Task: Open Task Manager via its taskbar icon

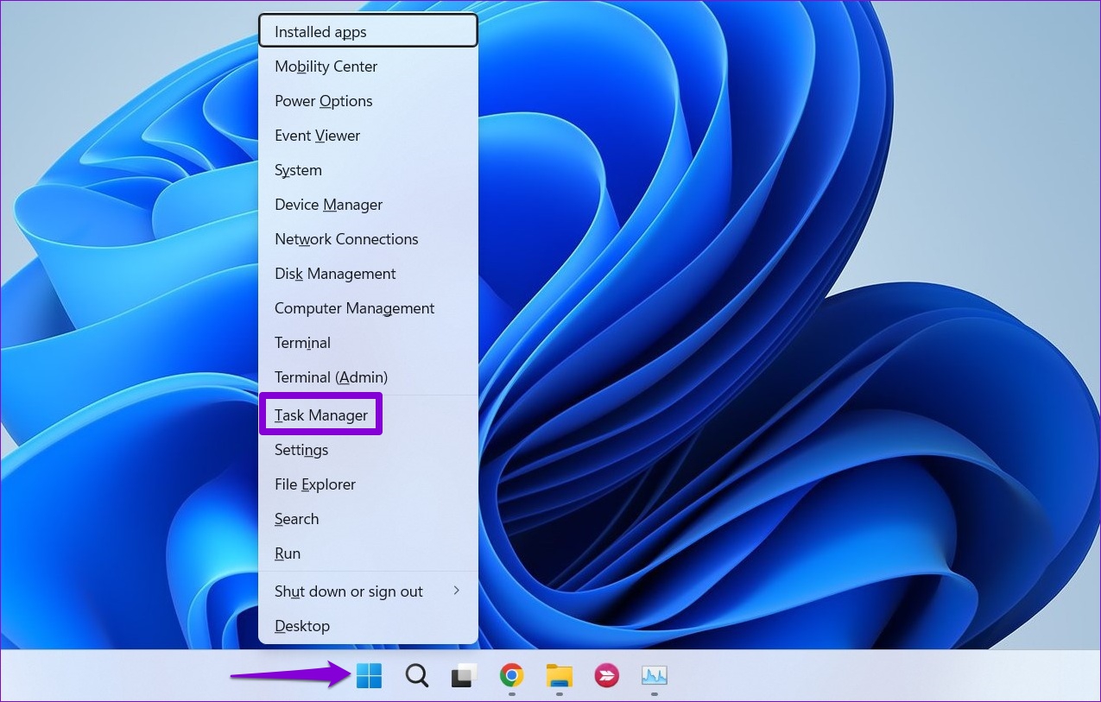Action: coord(654,676)
